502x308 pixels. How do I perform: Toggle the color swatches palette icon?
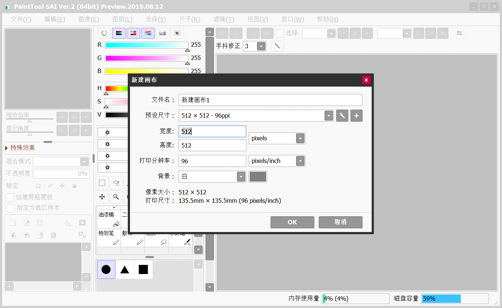click(162, 33)
